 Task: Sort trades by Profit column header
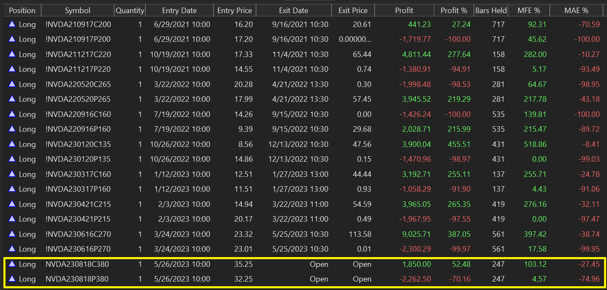point(404,11)
